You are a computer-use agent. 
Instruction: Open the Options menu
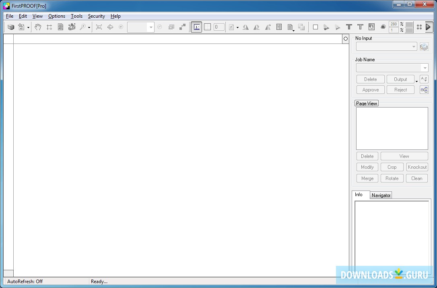coord(57,16)
